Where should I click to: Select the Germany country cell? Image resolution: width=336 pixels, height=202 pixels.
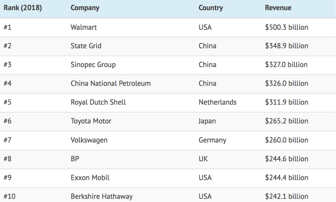pos(212,140)
